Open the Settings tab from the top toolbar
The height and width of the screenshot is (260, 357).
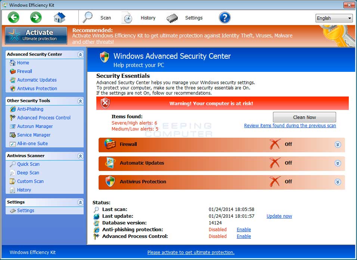(x=193, y=18)
